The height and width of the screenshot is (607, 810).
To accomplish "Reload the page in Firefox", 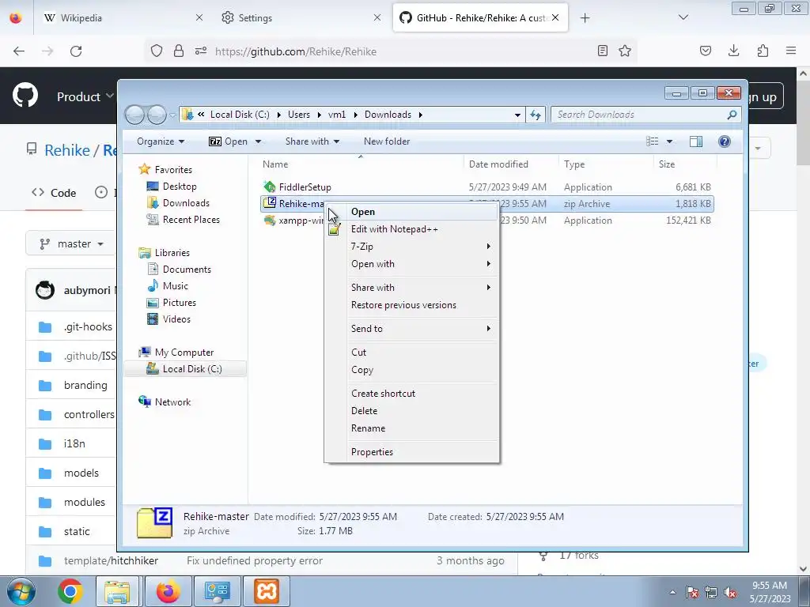I will click(x=76, y=51).
